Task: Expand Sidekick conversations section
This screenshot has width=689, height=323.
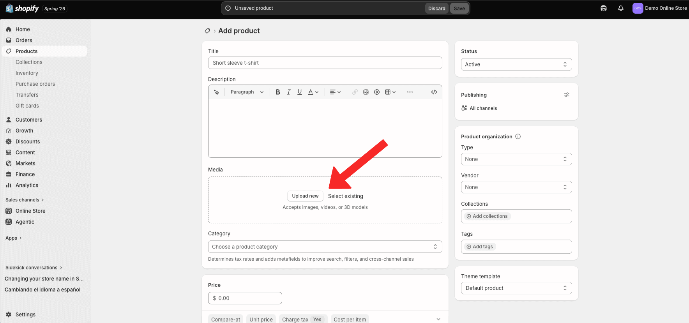Action: tap(34, 268)
